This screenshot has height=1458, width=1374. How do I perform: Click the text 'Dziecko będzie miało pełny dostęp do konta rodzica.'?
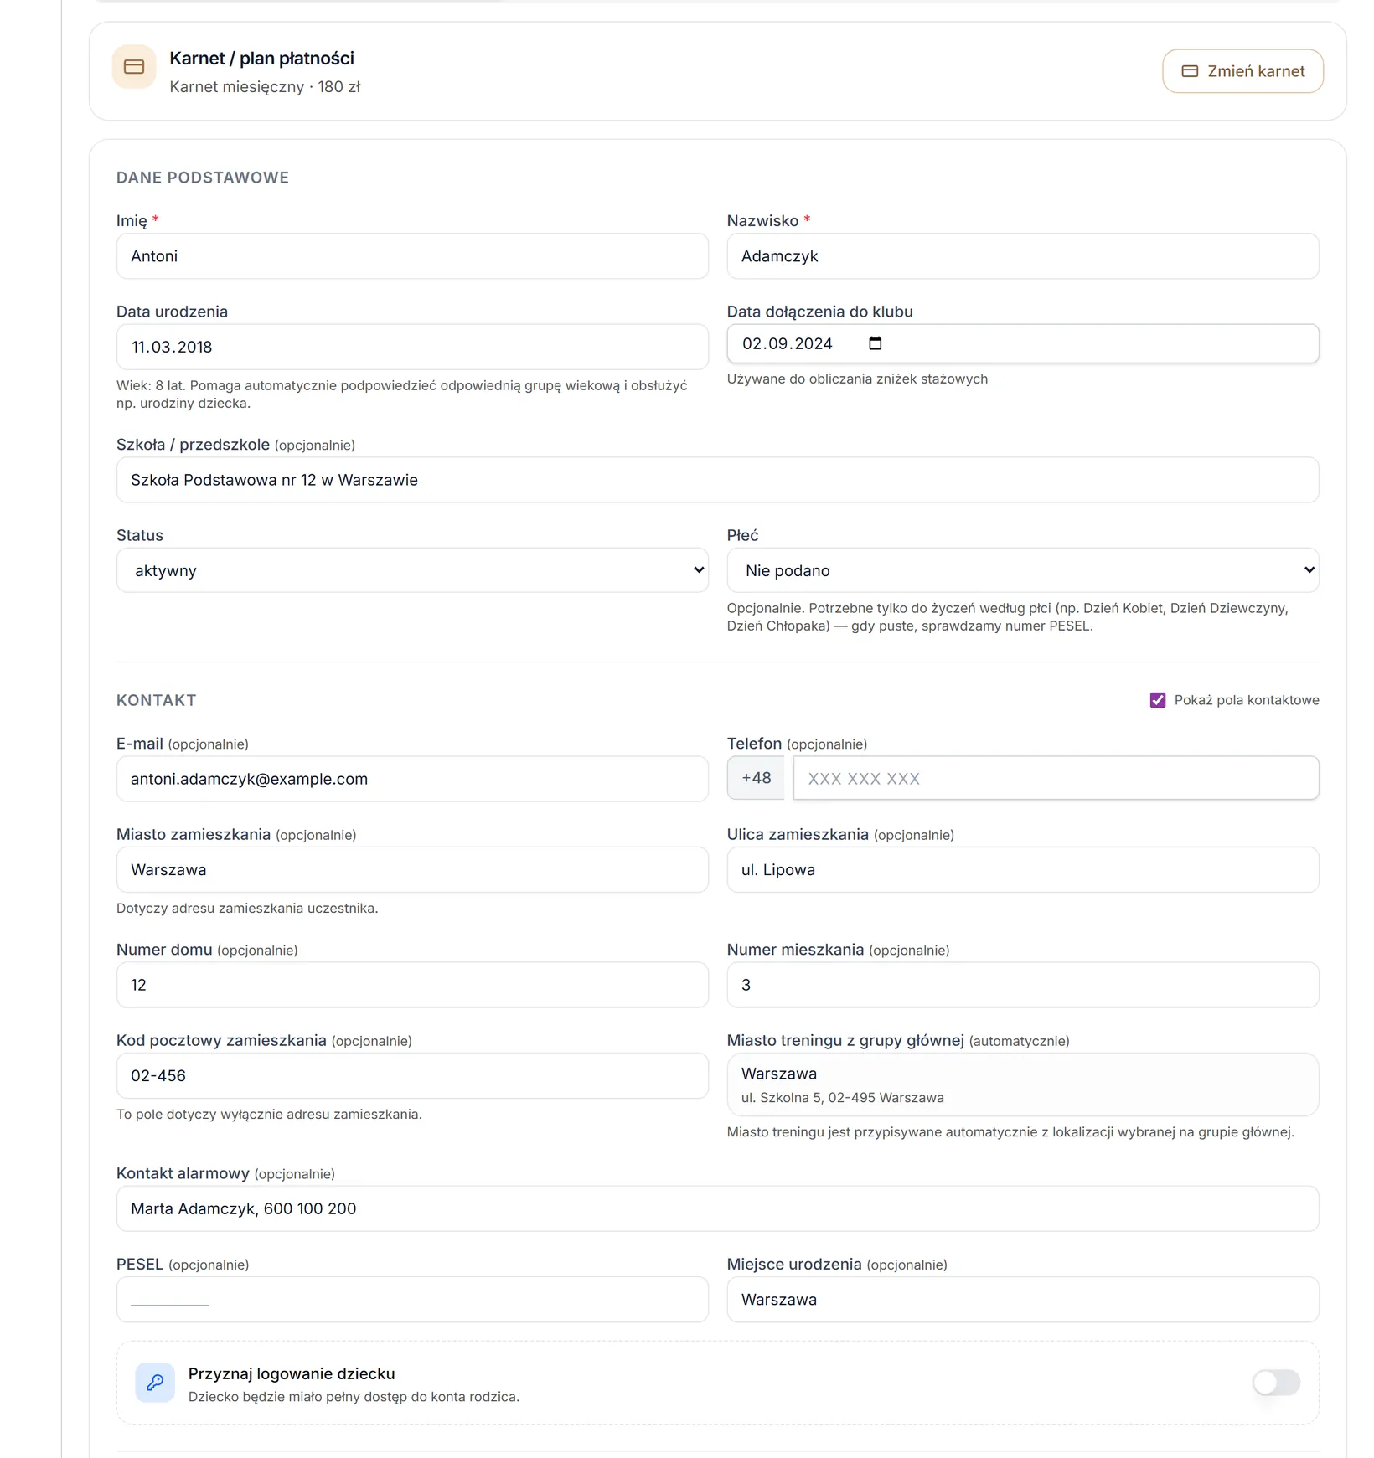354,1397
